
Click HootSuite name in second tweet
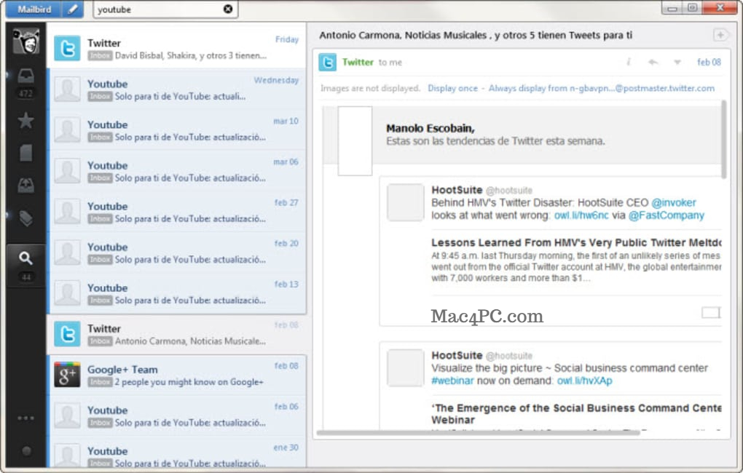point(457,355)
